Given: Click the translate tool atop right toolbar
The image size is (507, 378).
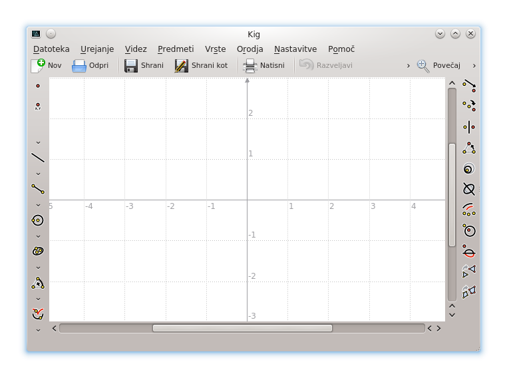Looking at the screenshot, I should 470,86.
